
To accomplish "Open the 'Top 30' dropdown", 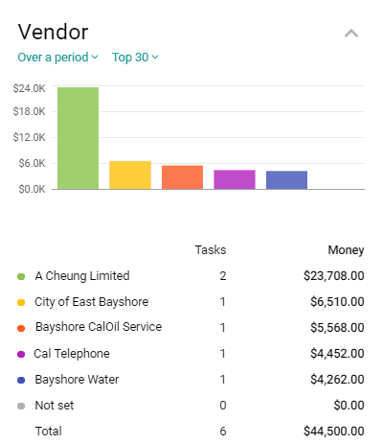I will click(x=135, y=58).
